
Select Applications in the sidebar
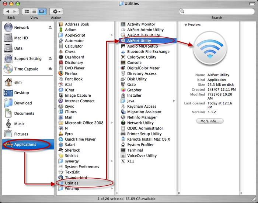(28, 144)
